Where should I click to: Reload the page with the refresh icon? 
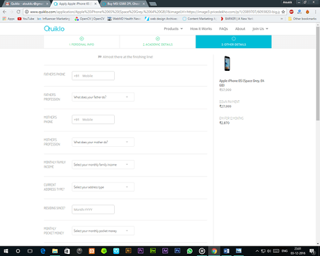[19, 12]
